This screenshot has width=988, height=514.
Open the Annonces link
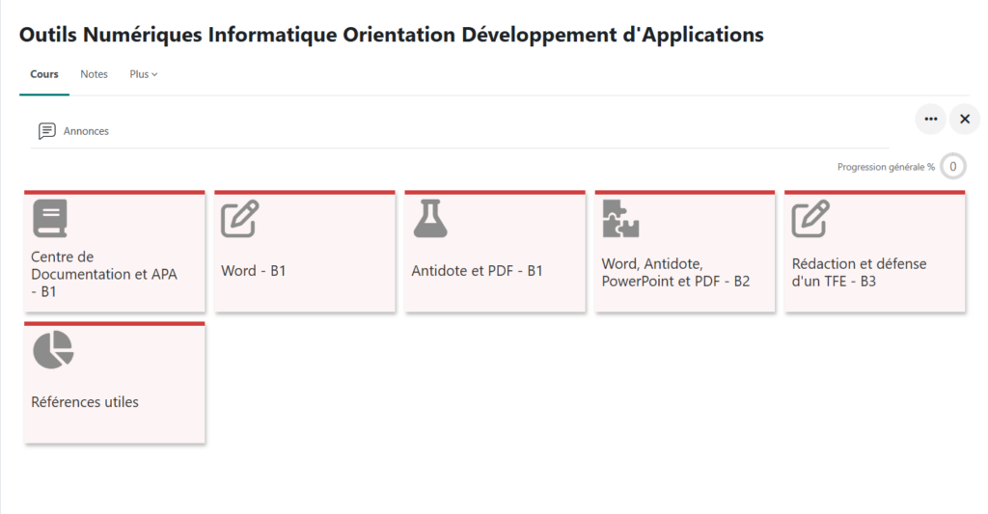click(86, 131)
